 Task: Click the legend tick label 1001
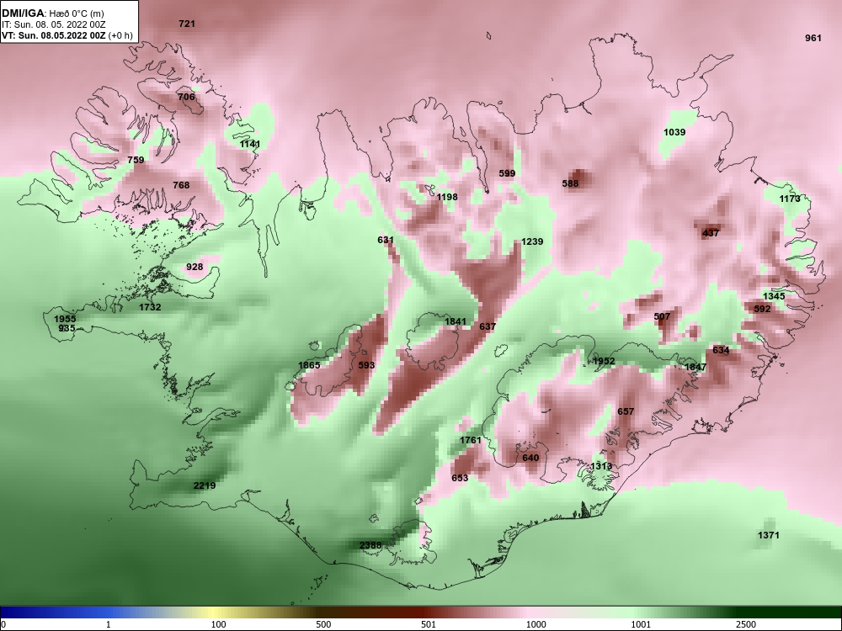[641, 624]
